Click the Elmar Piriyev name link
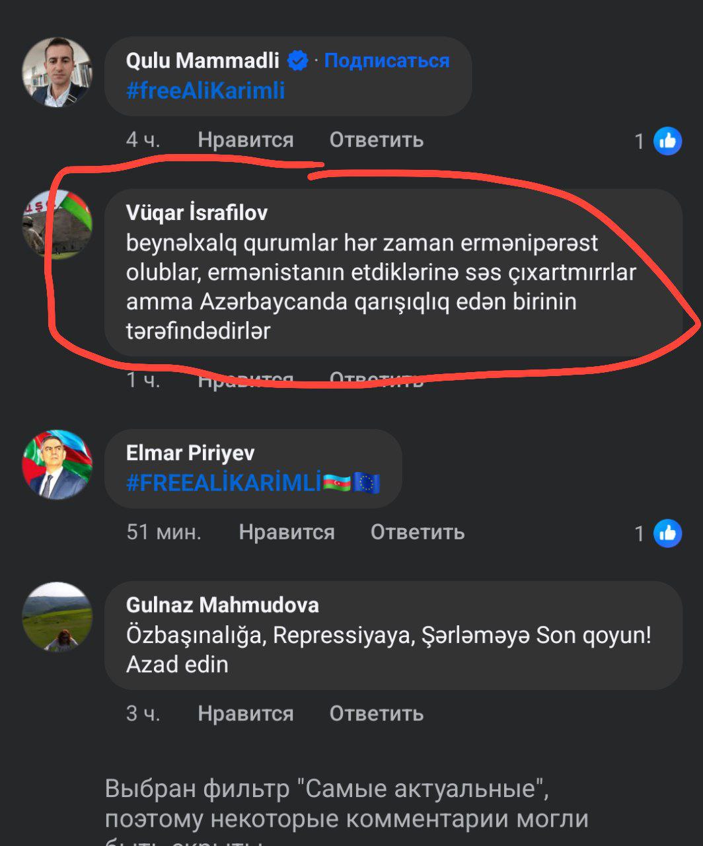 (190, 453)
